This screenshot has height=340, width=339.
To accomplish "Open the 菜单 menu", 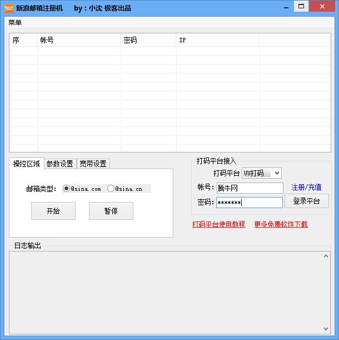I will coord(15,23).
